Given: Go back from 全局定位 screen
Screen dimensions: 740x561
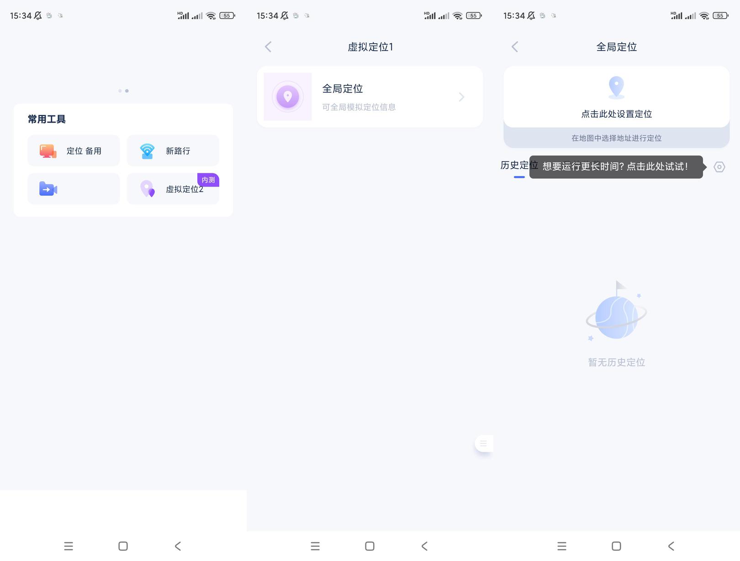Looking at the screenshot, I should (515, 47).
